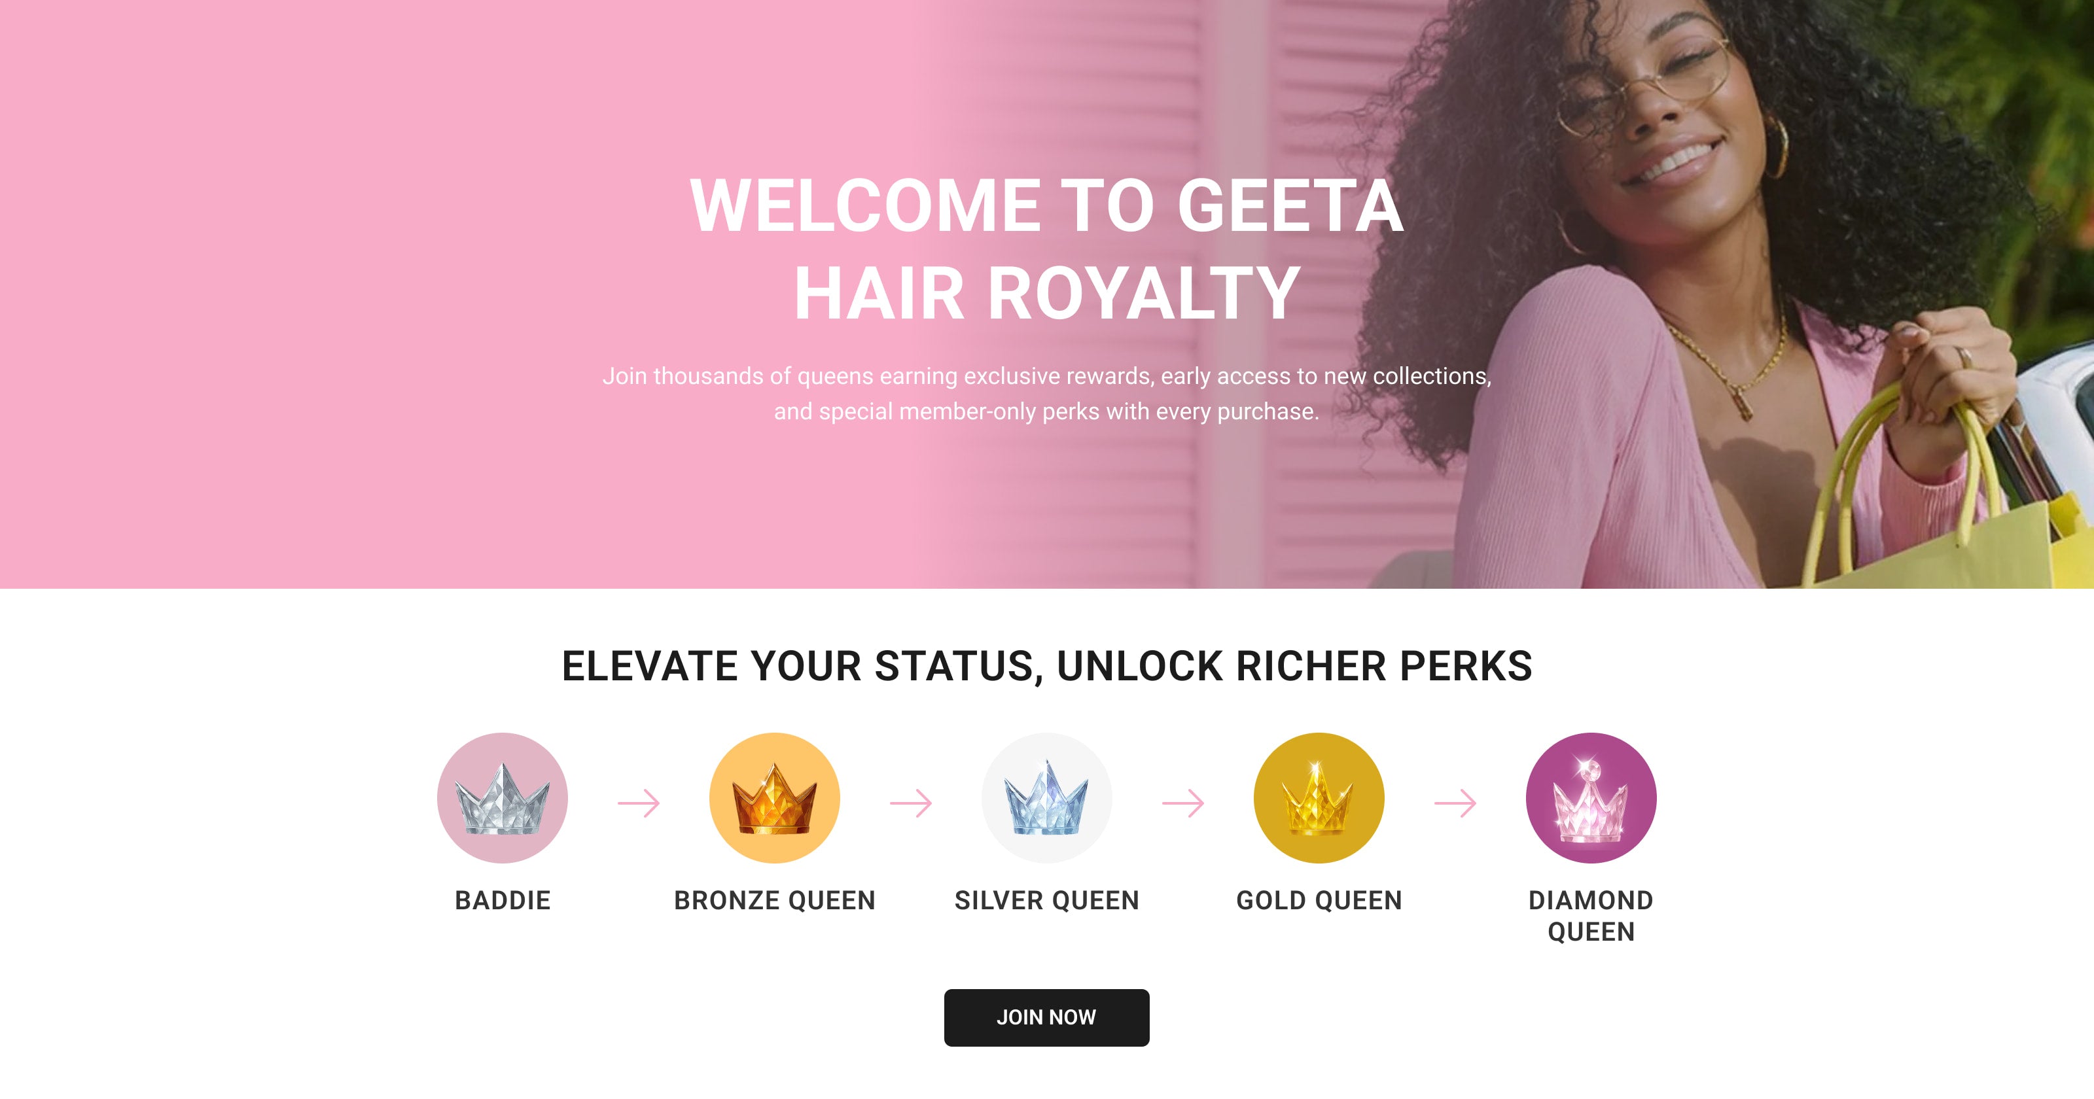Image resolution: width=2094 pixels, height=1099 pixels.
Task: Select the DIAMOND QUEEN tier label
Action: [1591, 916]
